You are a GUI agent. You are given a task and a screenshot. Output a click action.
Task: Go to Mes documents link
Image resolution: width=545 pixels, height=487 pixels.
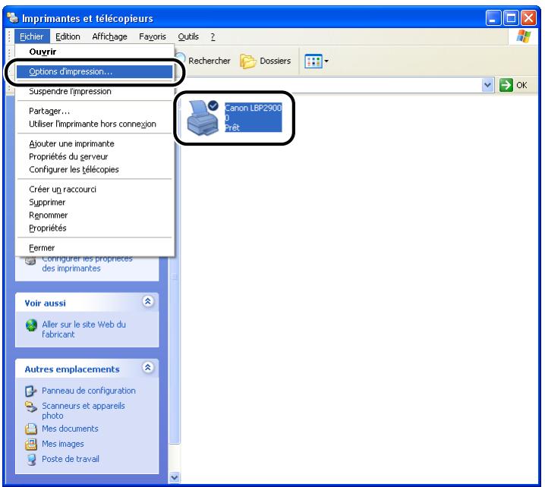click(x=70, y=429)
